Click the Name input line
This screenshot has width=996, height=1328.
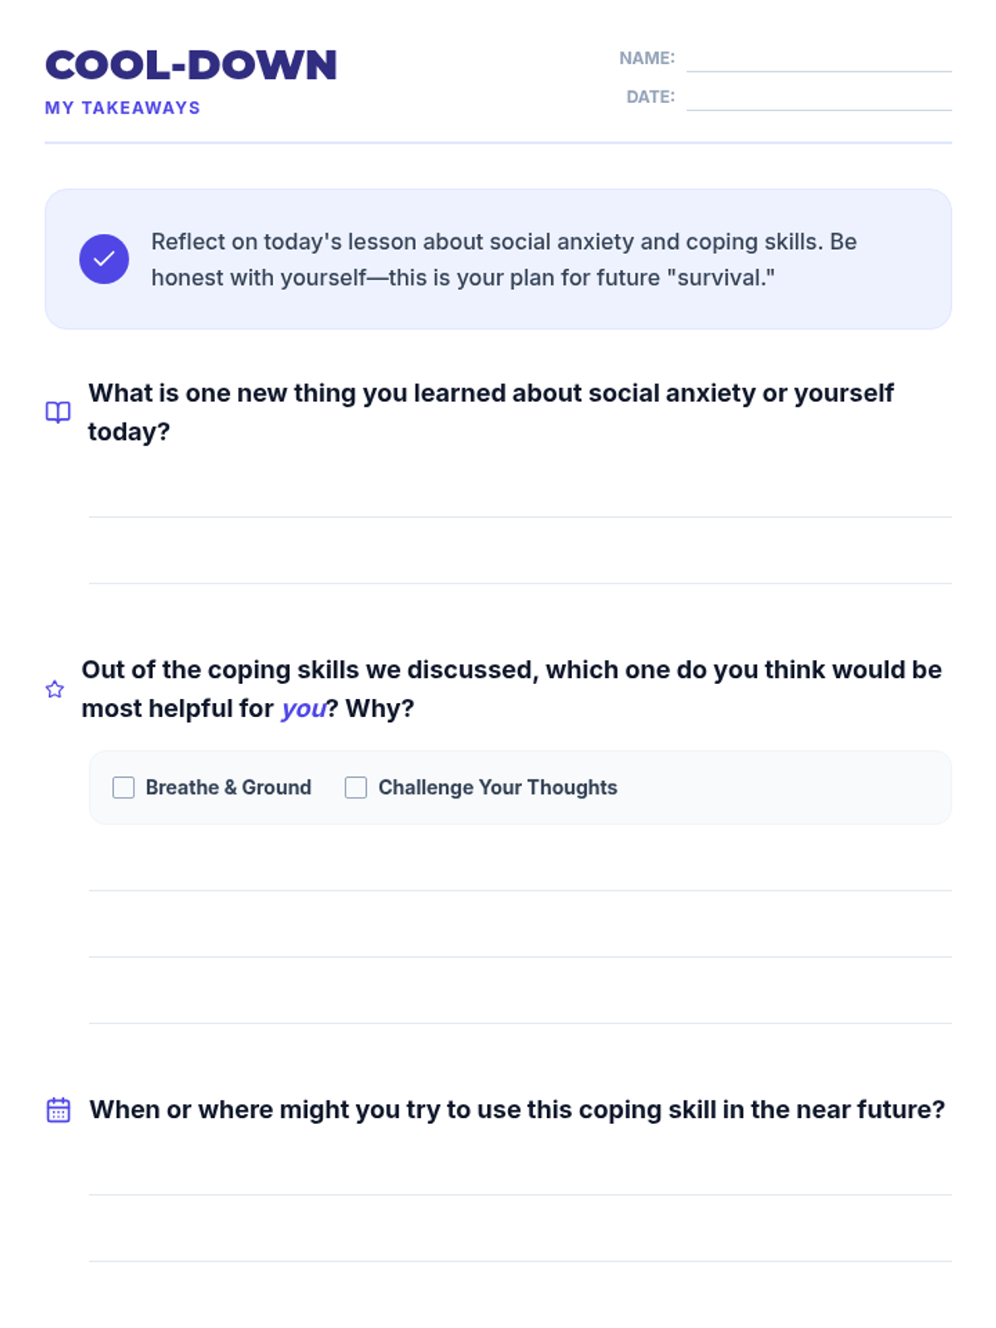pyautogui.click(x=818, y=60)
